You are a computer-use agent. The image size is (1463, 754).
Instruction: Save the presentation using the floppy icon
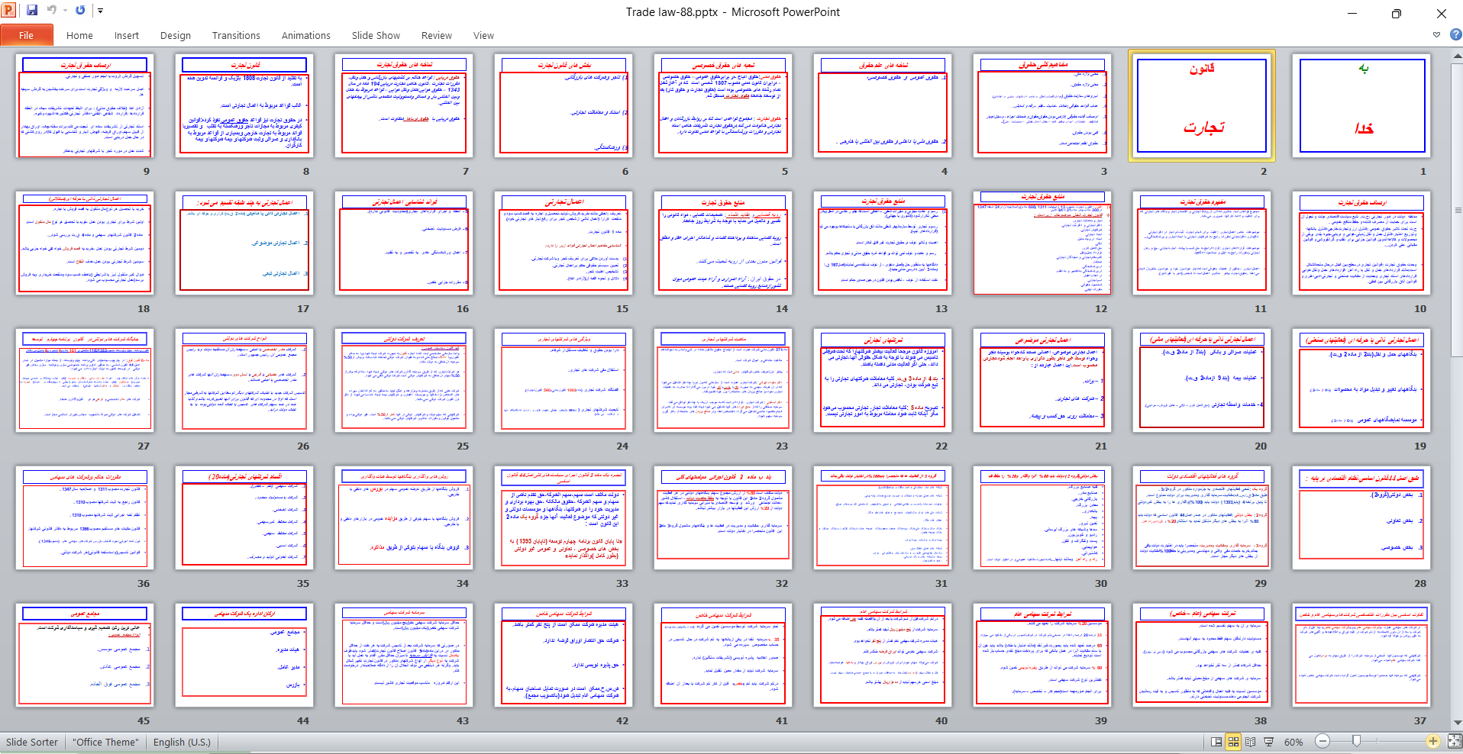[x=32, y=11]
